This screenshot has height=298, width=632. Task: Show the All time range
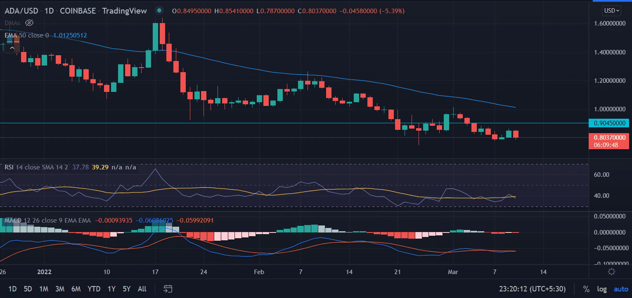[x=142, y=289]
